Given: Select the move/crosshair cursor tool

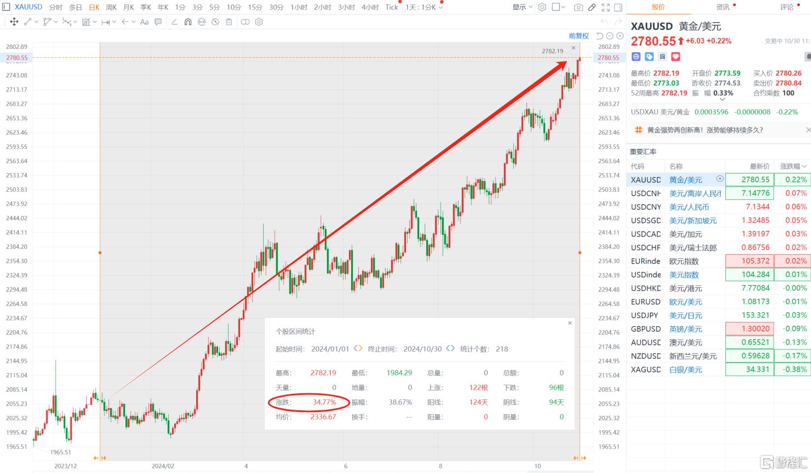Looking at the screenshot, I should (x=14, y=22).
